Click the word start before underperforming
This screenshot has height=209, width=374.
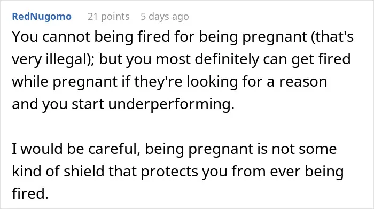[x=88, y=104]
